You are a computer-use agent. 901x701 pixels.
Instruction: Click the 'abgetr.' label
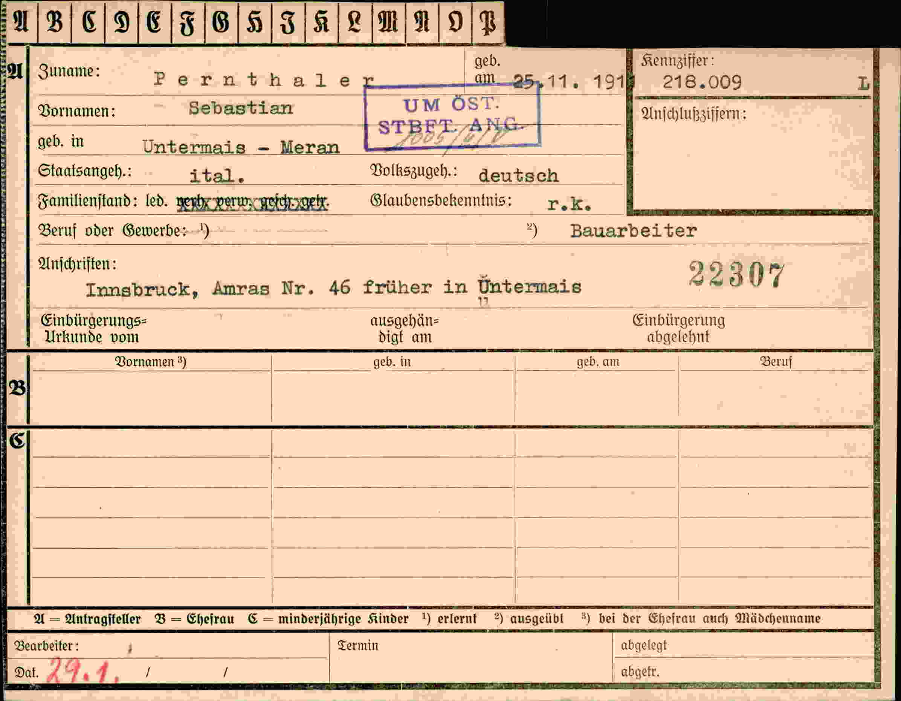coord(640,672)
